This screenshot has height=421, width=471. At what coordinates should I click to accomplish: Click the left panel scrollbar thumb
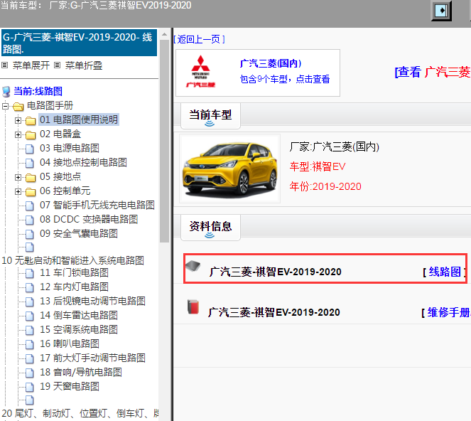coord(164,140)
